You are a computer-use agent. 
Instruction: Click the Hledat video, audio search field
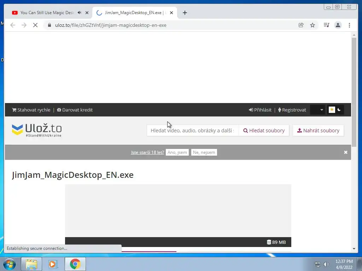[193, 131]
